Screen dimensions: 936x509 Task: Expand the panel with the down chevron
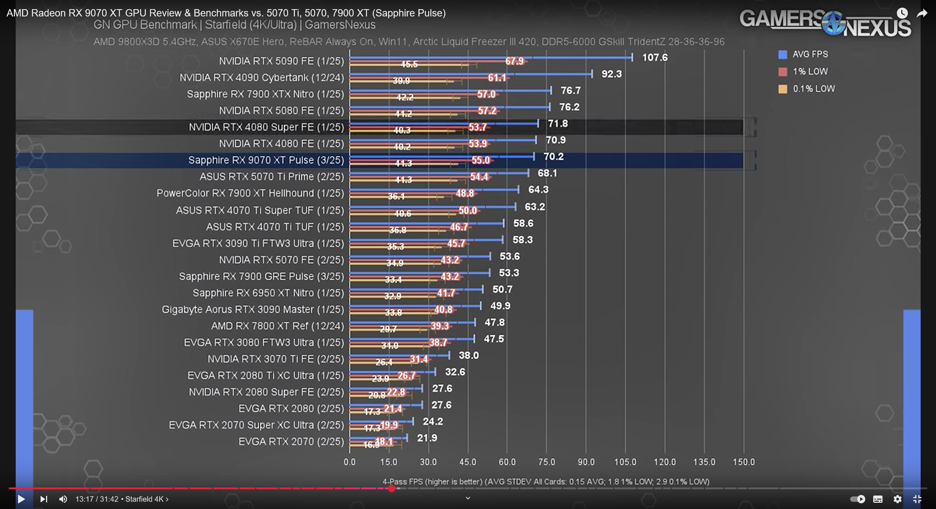468,498
